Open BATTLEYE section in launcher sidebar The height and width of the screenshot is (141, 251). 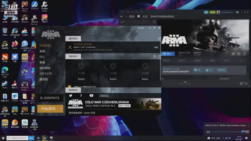(x=45, y=74)
